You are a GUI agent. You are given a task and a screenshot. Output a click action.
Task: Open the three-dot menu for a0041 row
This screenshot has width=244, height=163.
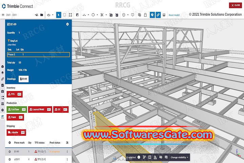pyautogui.click(x=67, y=159)
